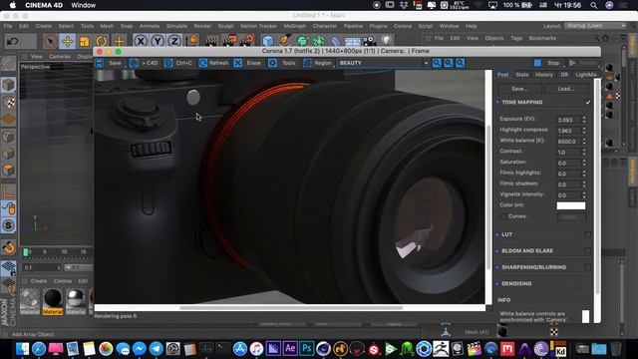Toggle Y axis lock
Viewport: 638px width, 359px height.
(x=158, y=42)
